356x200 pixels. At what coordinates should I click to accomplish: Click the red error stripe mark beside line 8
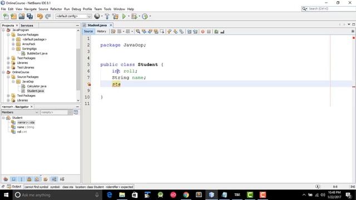click(354, 87)
